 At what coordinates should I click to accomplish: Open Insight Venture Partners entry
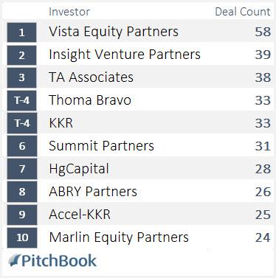pyautogui.click(x=125, y=55)
